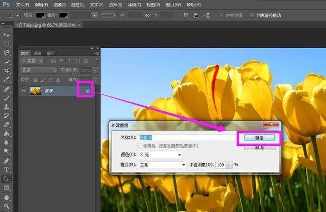The image size is (326, 212).
Task: Close the Tulips.jpg document tab
Action: [x=79, y=25]
